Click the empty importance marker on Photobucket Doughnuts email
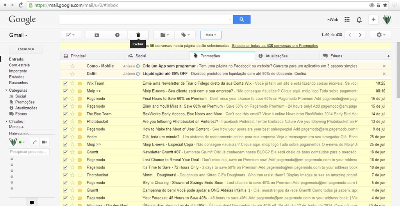 pos(80,175)
